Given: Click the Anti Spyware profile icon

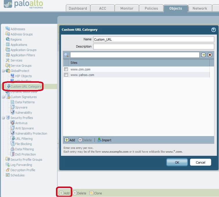Looking at the screenshot, I should [12, 128].
